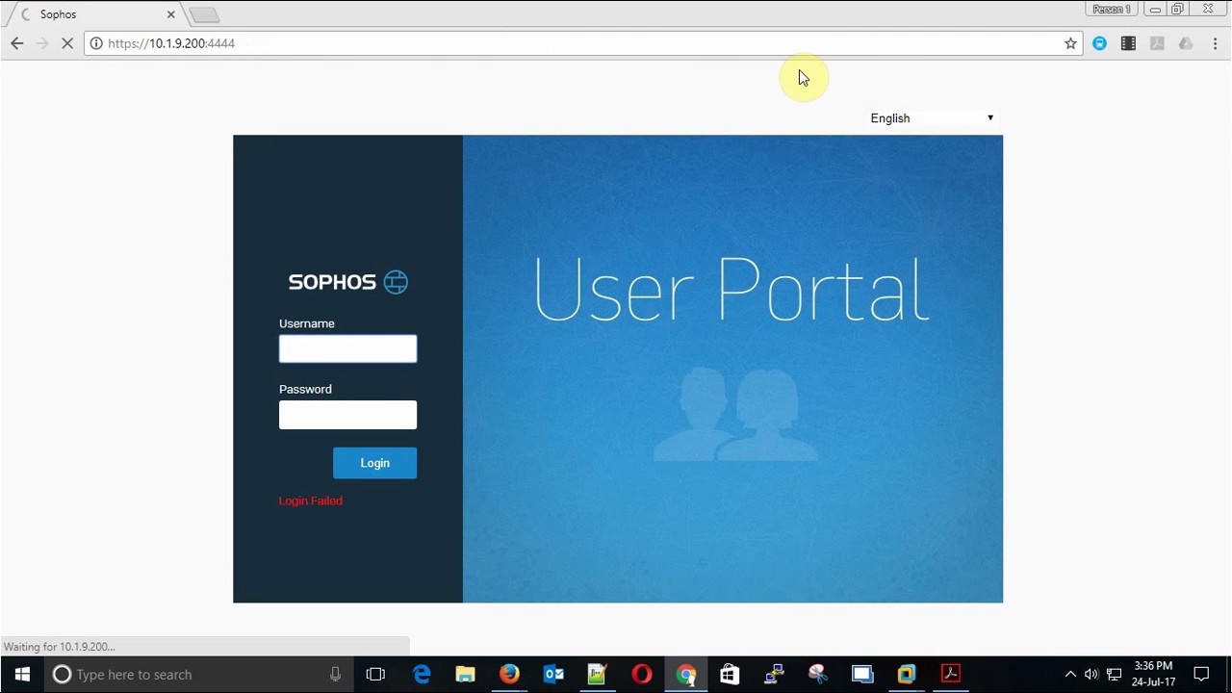1232x693 pixels.
Task: Open the clock showing 3:36 PM
Action: (1153, 674)
